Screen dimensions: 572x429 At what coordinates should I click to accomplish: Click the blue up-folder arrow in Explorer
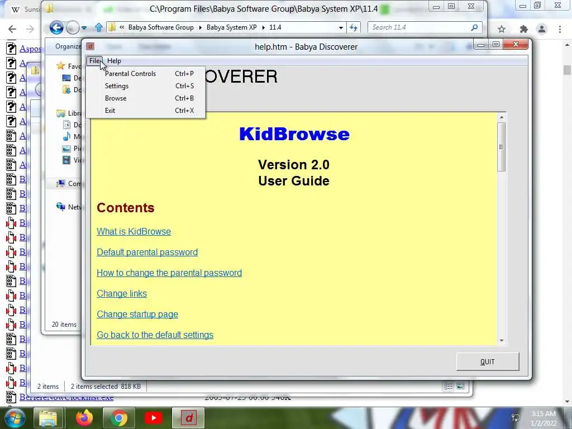98,27
